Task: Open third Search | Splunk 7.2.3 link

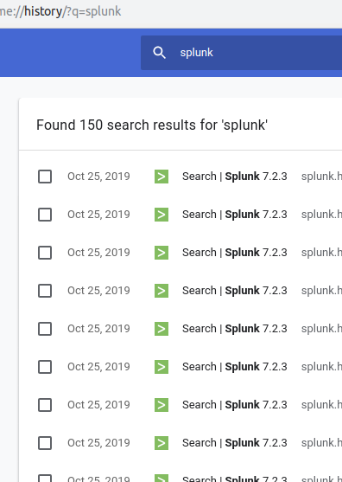Action: [235, 253]
